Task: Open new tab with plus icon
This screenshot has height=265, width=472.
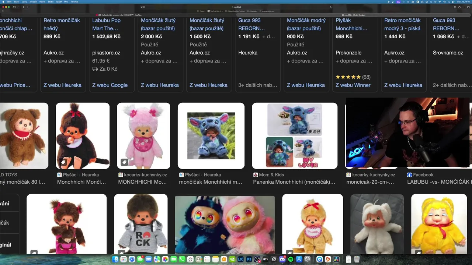Action: coord(464,7)
